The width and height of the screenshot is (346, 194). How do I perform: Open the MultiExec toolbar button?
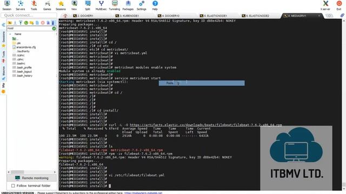(x=101, y=5)
